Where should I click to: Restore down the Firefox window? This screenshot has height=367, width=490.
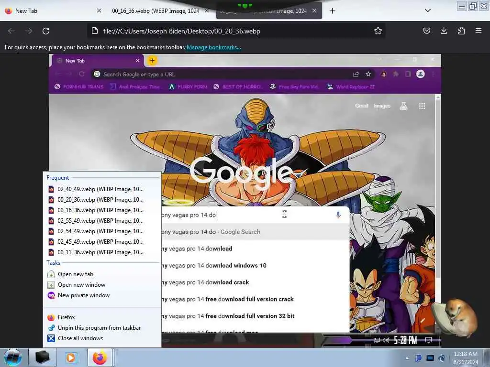pyautogui.click(x=473, y=6)
